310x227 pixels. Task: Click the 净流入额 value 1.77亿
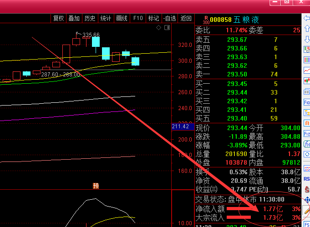click(273, 209)
